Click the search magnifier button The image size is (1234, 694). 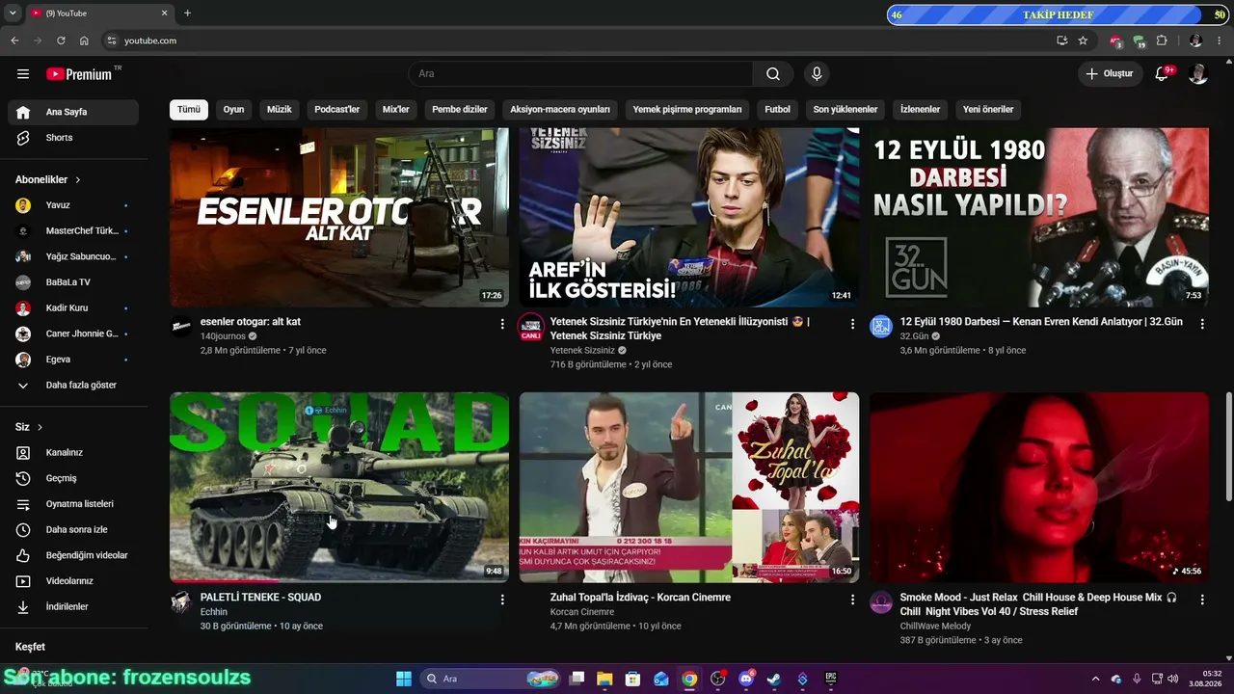point(773,74)
